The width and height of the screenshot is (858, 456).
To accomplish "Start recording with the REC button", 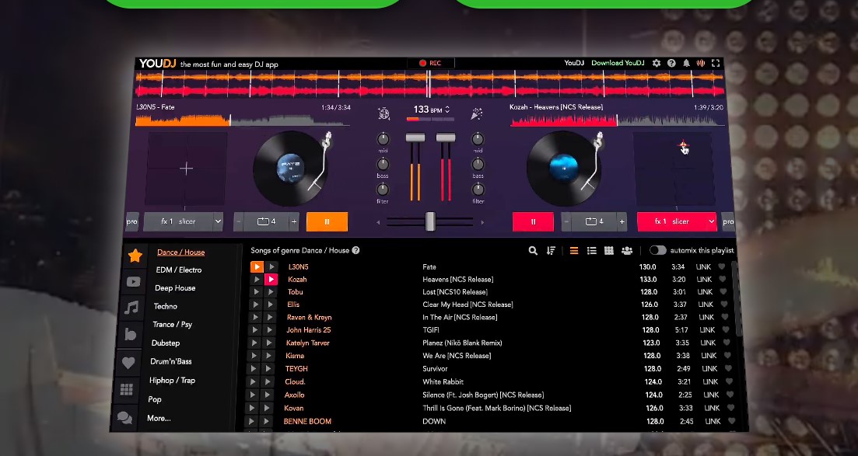I will [430, 63].
